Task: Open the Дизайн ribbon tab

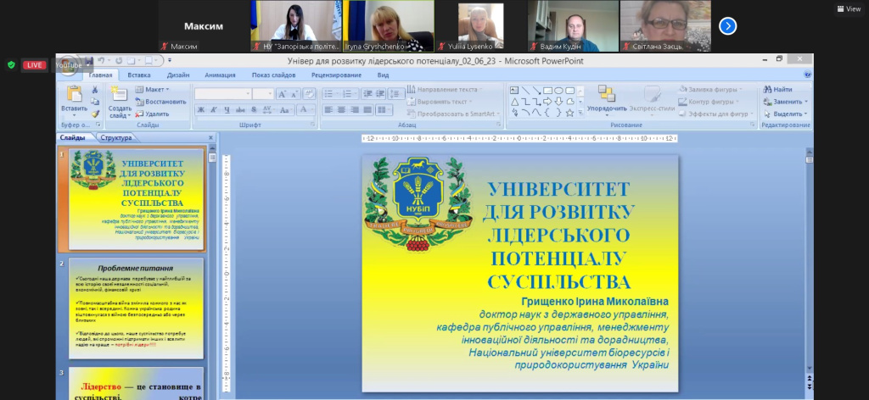Action: [178, 75]
